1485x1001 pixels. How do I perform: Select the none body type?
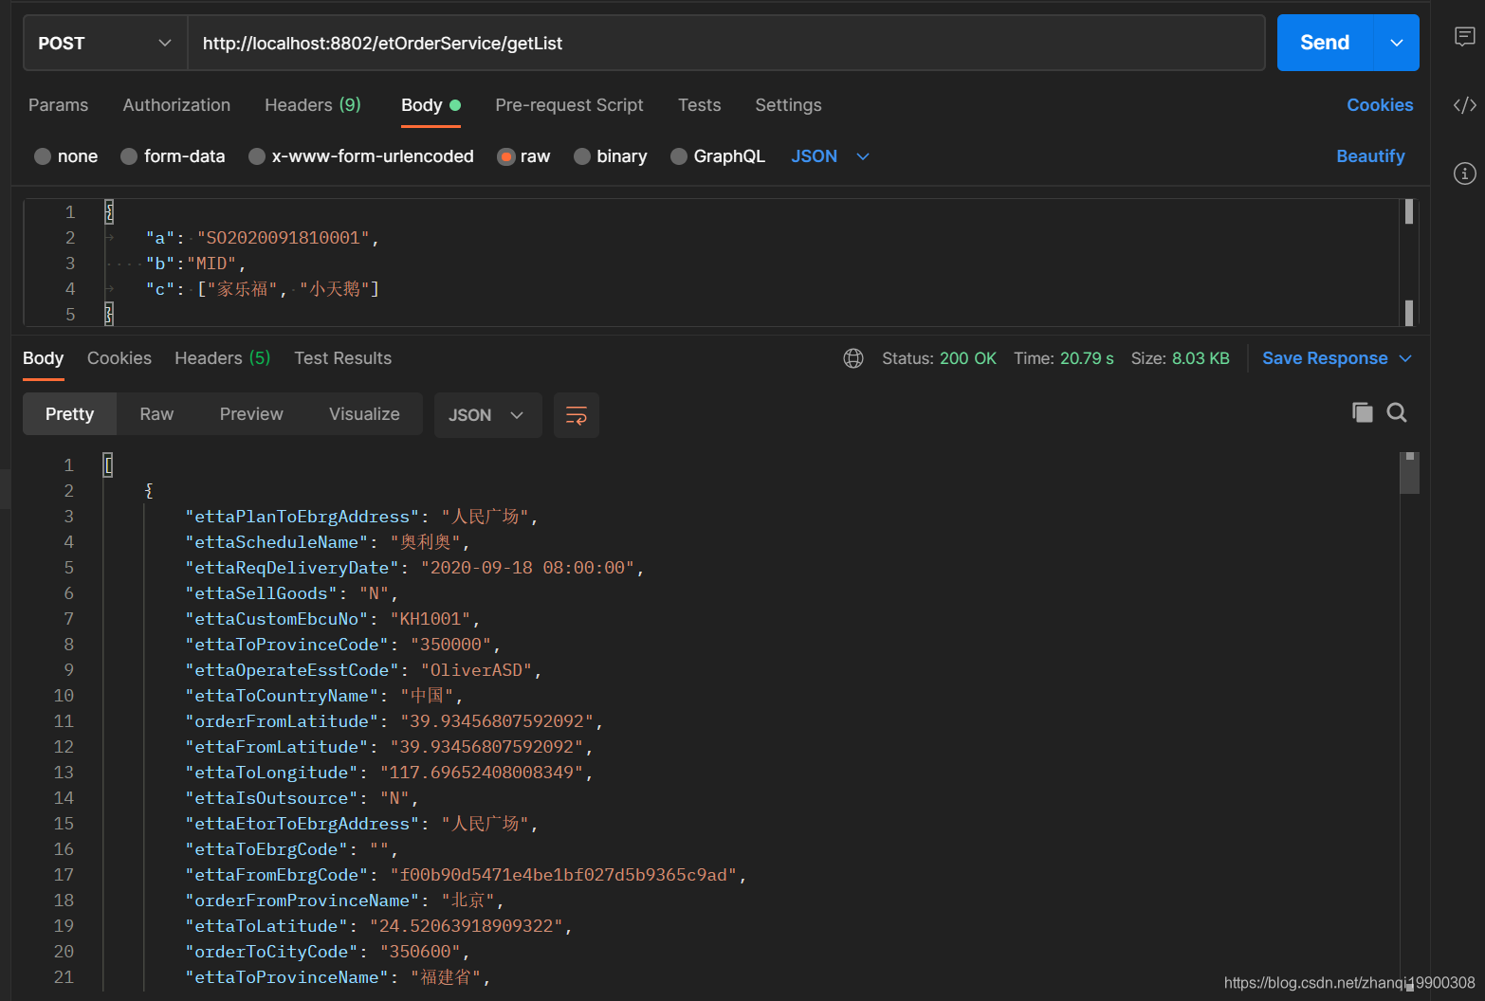[65, 156]
